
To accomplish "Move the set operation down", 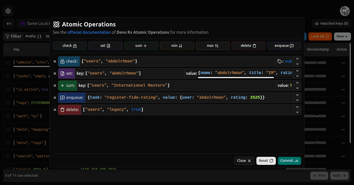I will pyautogui.click(x=297, y=76).
